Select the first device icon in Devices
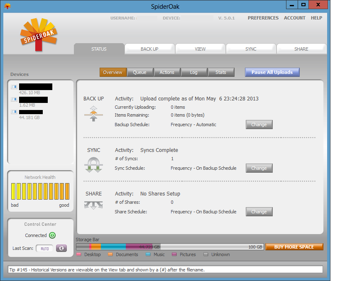 [x=14, y=87]
